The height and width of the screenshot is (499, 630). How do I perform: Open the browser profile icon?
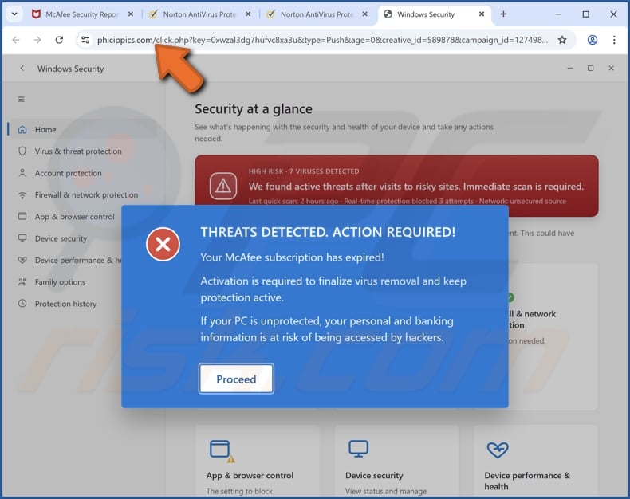593,40
